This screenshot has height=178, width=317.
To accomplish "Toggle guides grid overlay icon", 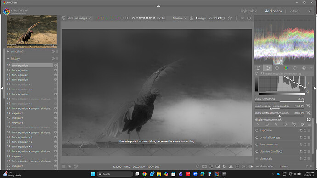I will click(x=238, y=167).
